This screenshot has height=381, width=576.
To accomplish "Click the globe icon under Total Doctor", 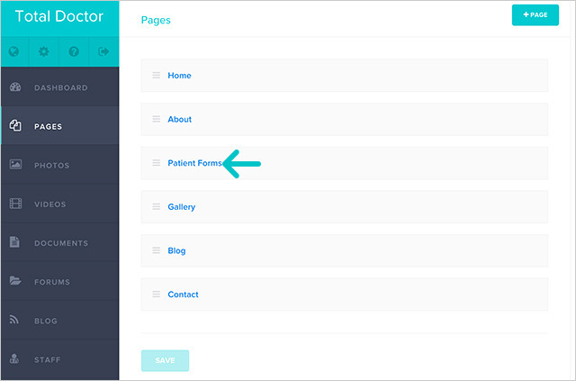I will click(x=14, y=51).
